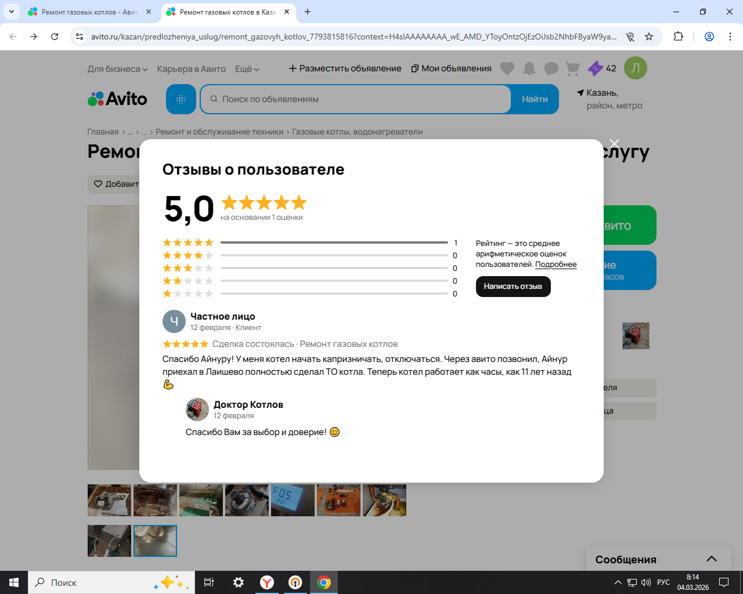Open Windows Settings from taskbar

[239, 582]
